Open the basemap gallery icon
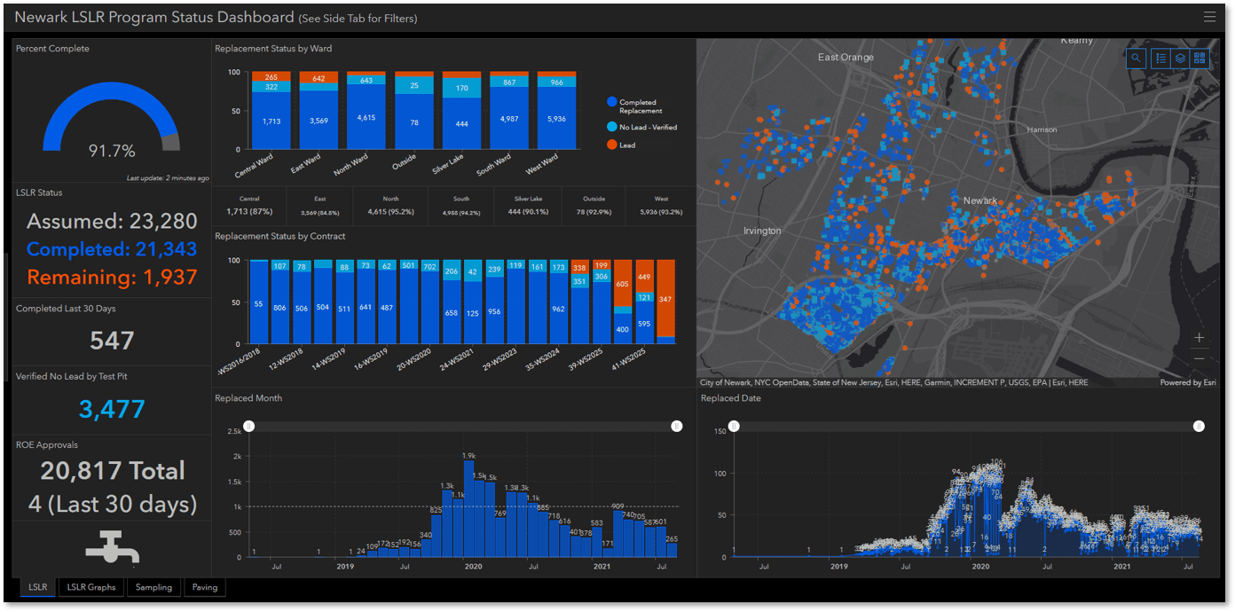The width and height of the screenshot is (1235, 612). (x=1200, y=59)
